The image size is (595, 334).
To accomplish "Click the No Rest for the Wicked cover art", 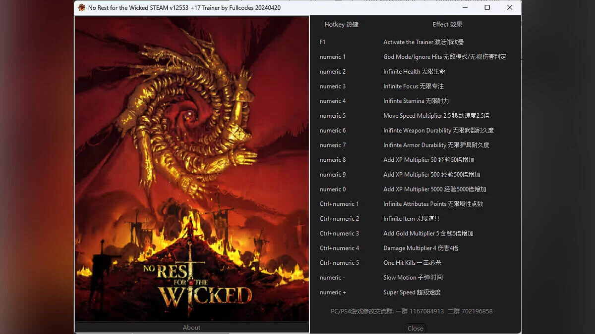I will (191, 168).
